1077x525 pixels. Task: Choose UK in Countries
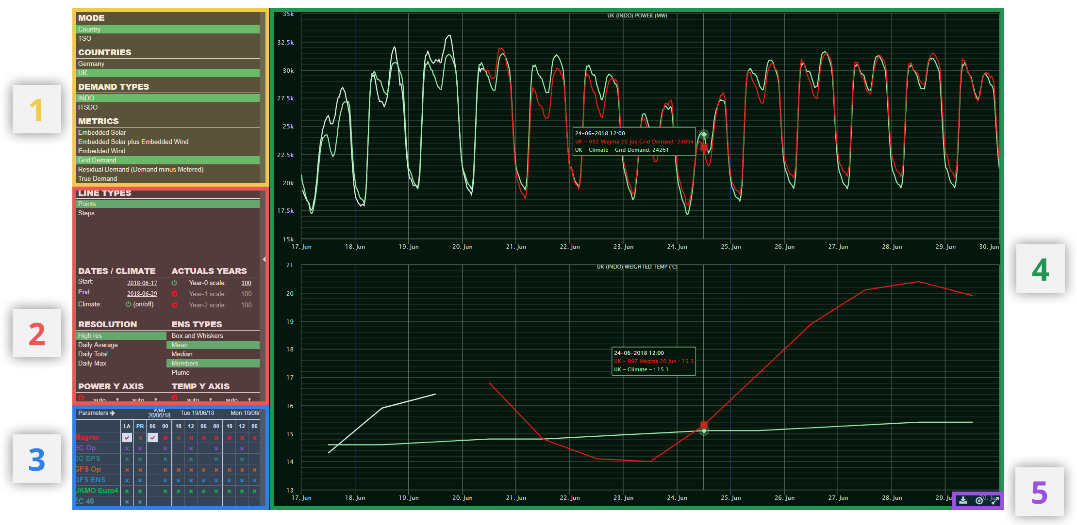(x=168, y=73)
